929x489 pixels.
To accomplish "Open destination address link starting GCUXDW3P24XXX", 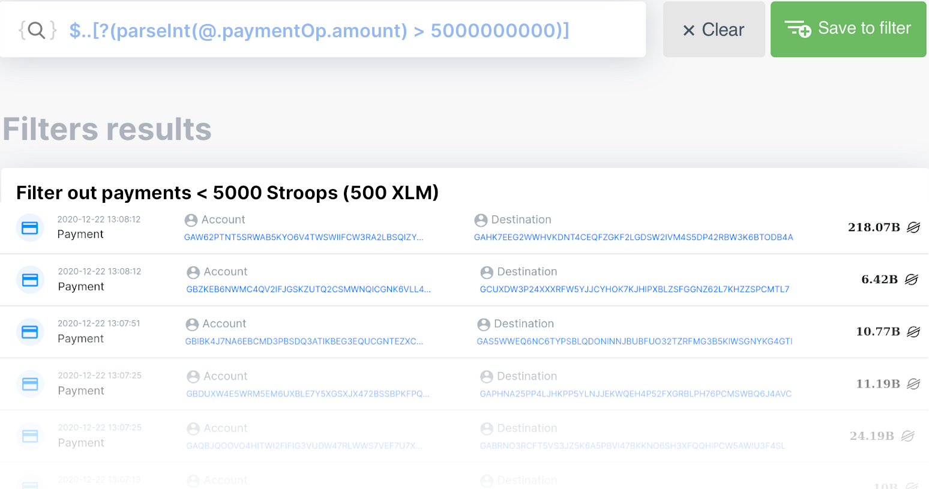I will [x=634, y=289].
